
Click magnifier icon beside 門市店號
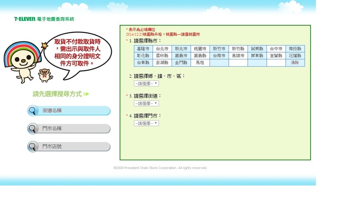tap(33, 146)
